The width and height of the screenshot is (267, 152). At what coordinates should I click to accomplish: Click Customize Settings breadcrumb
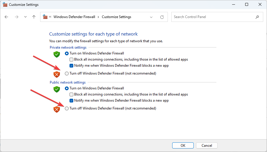pyautogui.click(x=116, y=17)
